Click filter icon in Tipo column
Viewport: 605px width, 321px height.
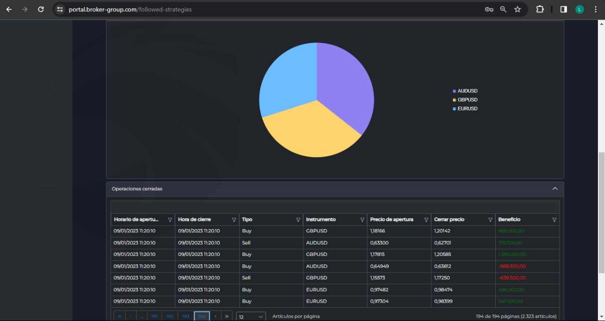tap(298, 220)
